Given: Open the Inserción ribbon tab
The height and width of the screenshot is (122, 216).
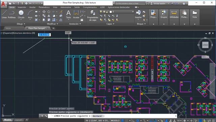Looking at the screenshot, I should click(x=22, y=7).
